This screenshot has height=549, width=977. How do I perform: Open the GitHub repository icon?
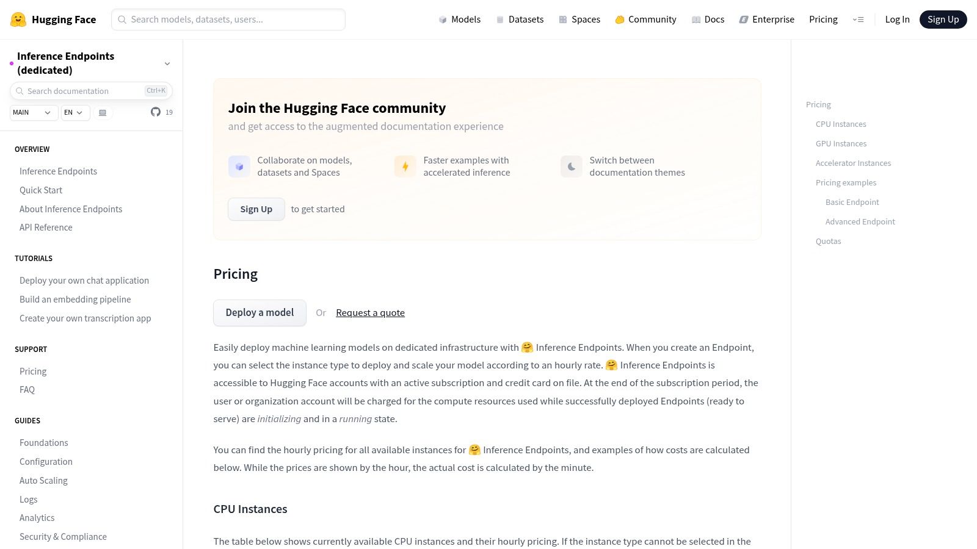pos(156,112)
